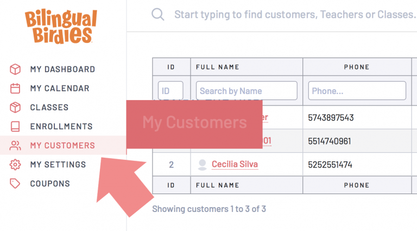Click the My Settings gear icon

pos(15,165)
